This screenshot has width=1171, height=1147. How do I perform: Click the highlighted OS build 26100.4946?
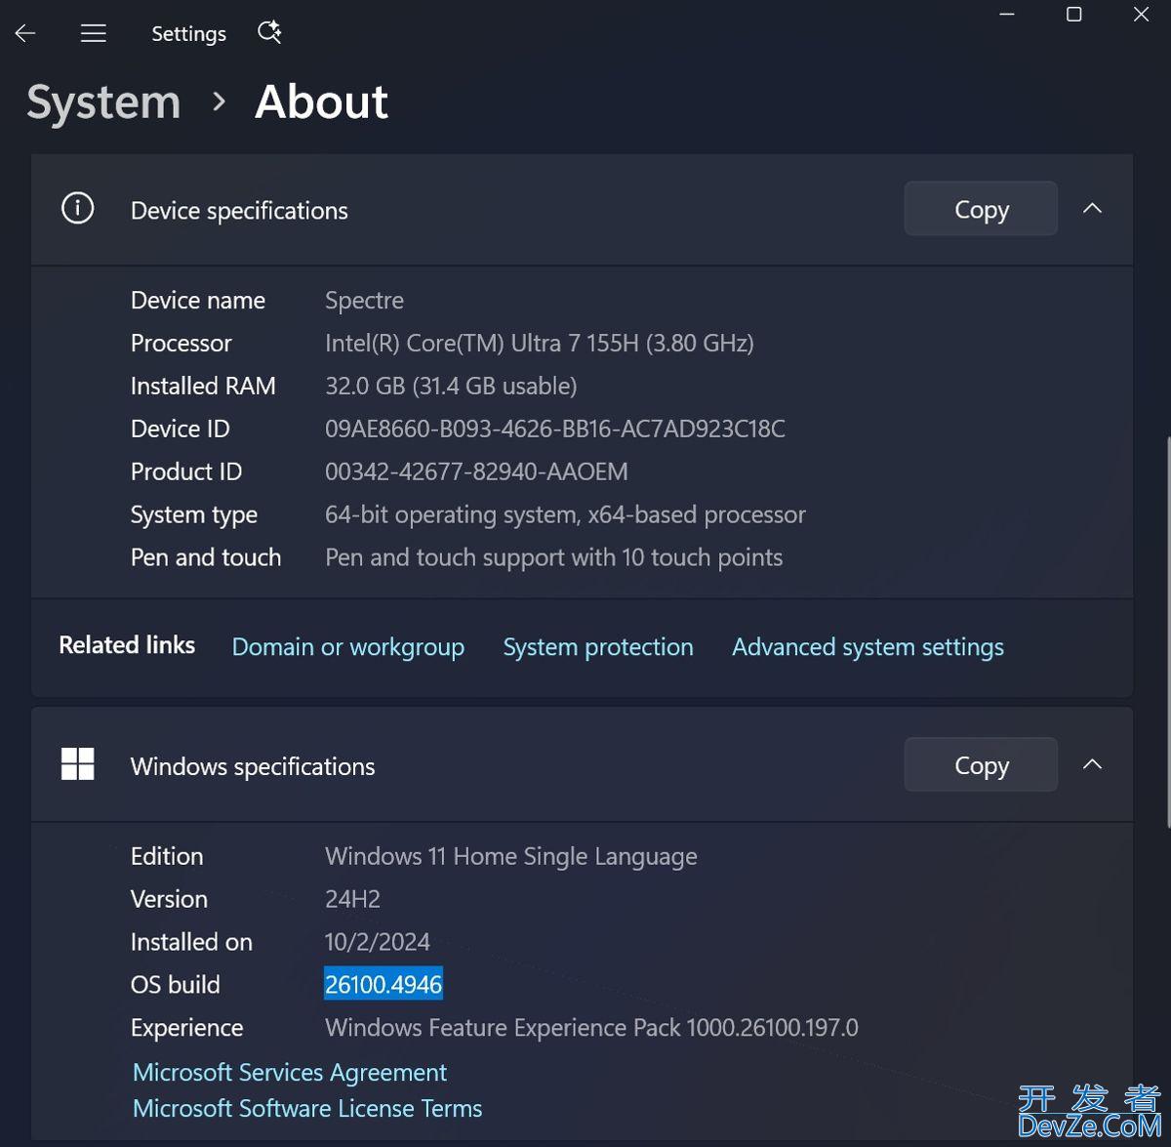pyautogui.click(x=384, y=985)
